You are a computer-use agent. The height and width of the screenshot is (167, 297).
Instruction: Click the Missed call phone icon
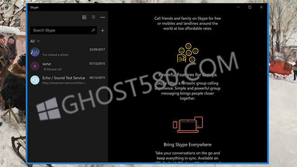click(45, 69)
